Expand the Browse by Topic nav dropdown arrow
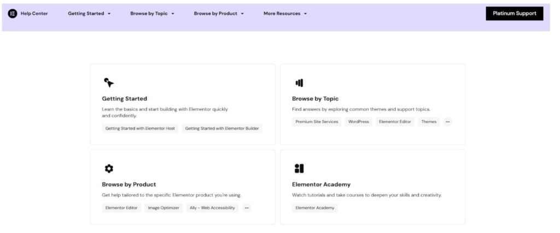 (x=172, y=14)
